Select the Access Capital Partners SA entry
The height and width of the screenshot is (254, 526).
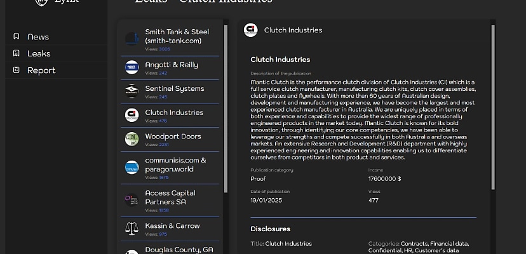tap(170, 200)
